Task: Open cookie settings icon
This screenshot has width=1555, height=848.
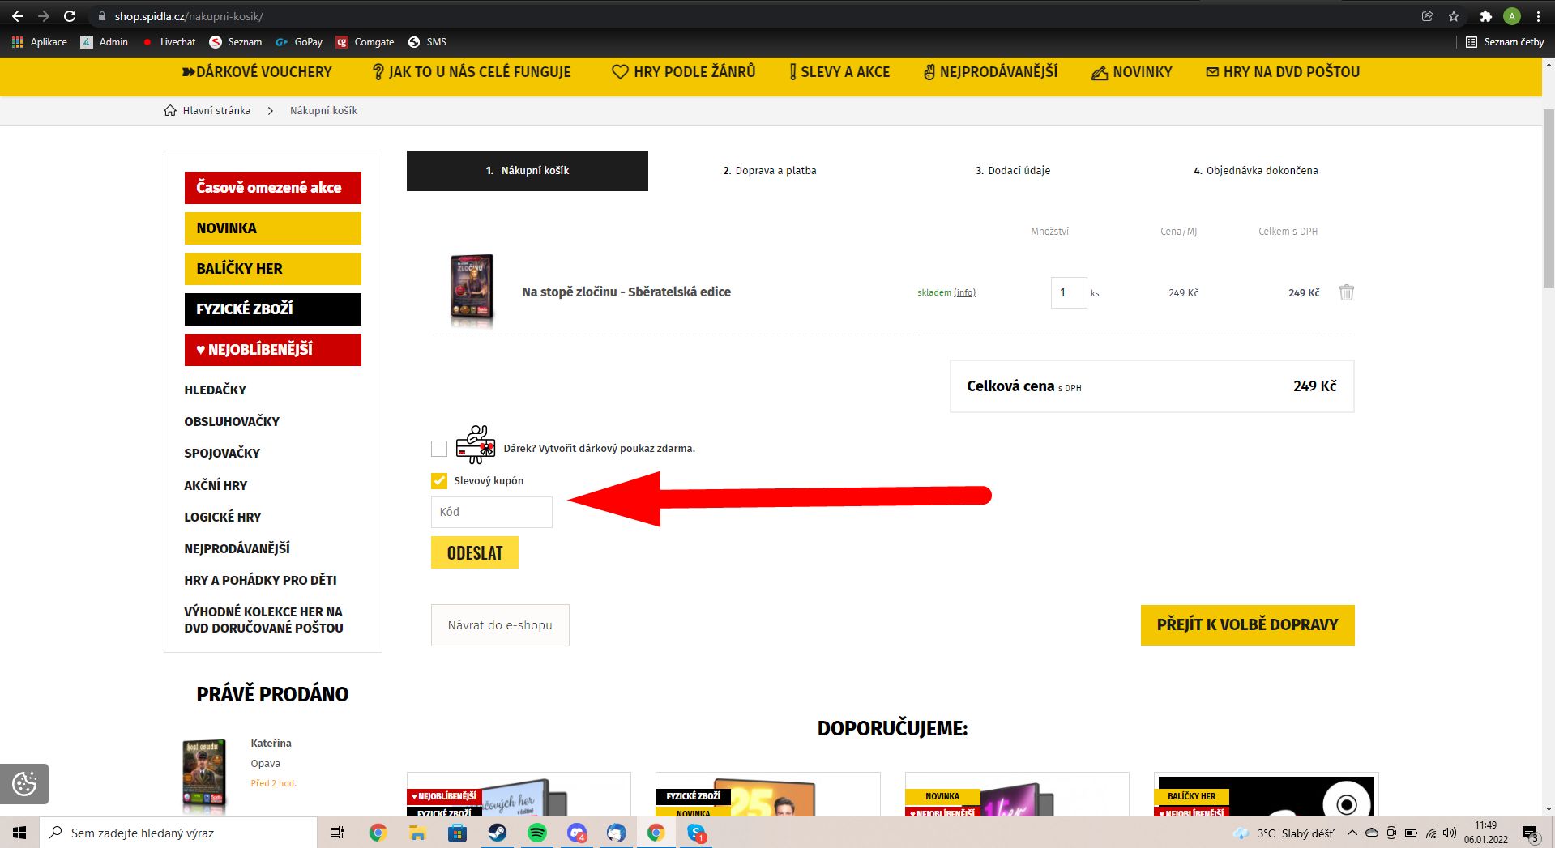Action: click(x=24, y=784)
